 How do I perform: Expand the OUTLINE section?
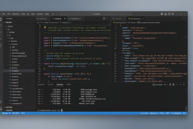coord(19,107)
